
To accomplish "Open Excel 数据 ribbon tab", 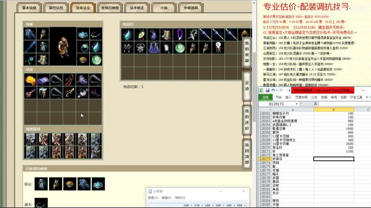I will (324, 97).
